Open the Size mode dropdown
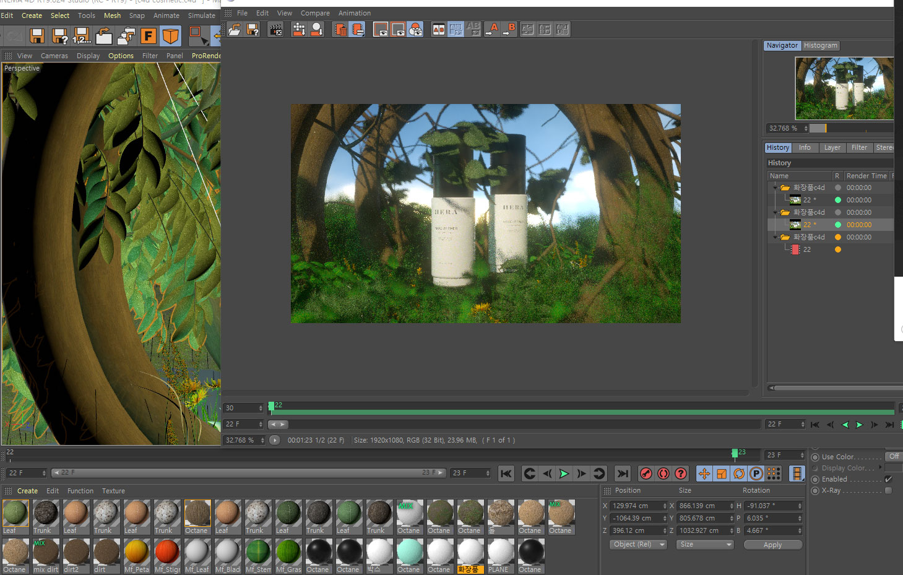Viewport: 903px width, 575px height. [704, 545]
